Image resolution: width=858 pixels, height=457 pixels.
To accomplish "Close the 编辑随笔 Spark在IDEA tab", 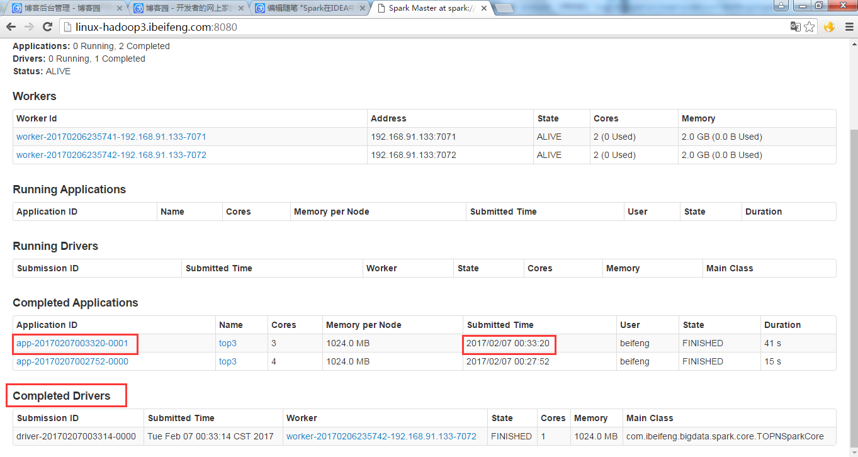I will pyautogui.click(x=362, y=8).
